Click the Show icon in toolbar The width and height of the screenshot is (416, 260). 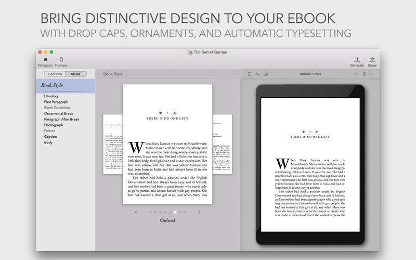pos(372,59)
